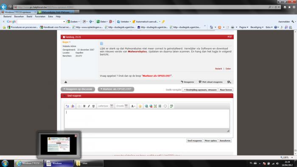Click the insert image icon
This screenshot has height=167, width=297.
point(155,106)
